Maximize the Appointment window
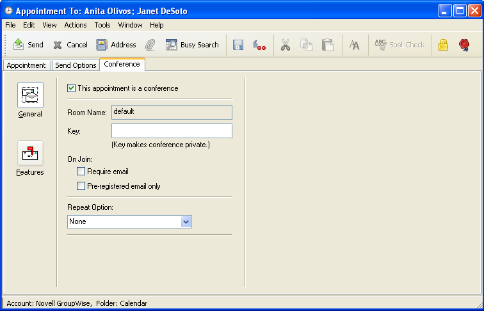Viewport: 484px width, 311px height. [460, 11]
